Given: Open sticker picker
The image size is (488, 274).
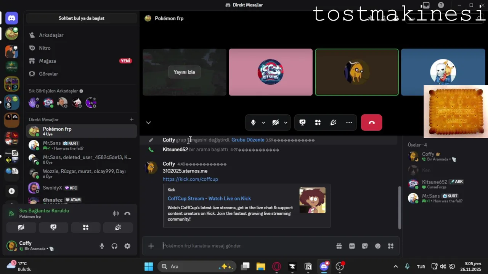Looking at the screenshot, I should coord(365,246).
